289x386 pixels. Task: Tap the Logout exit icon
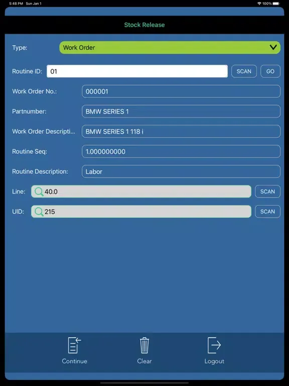214,345
